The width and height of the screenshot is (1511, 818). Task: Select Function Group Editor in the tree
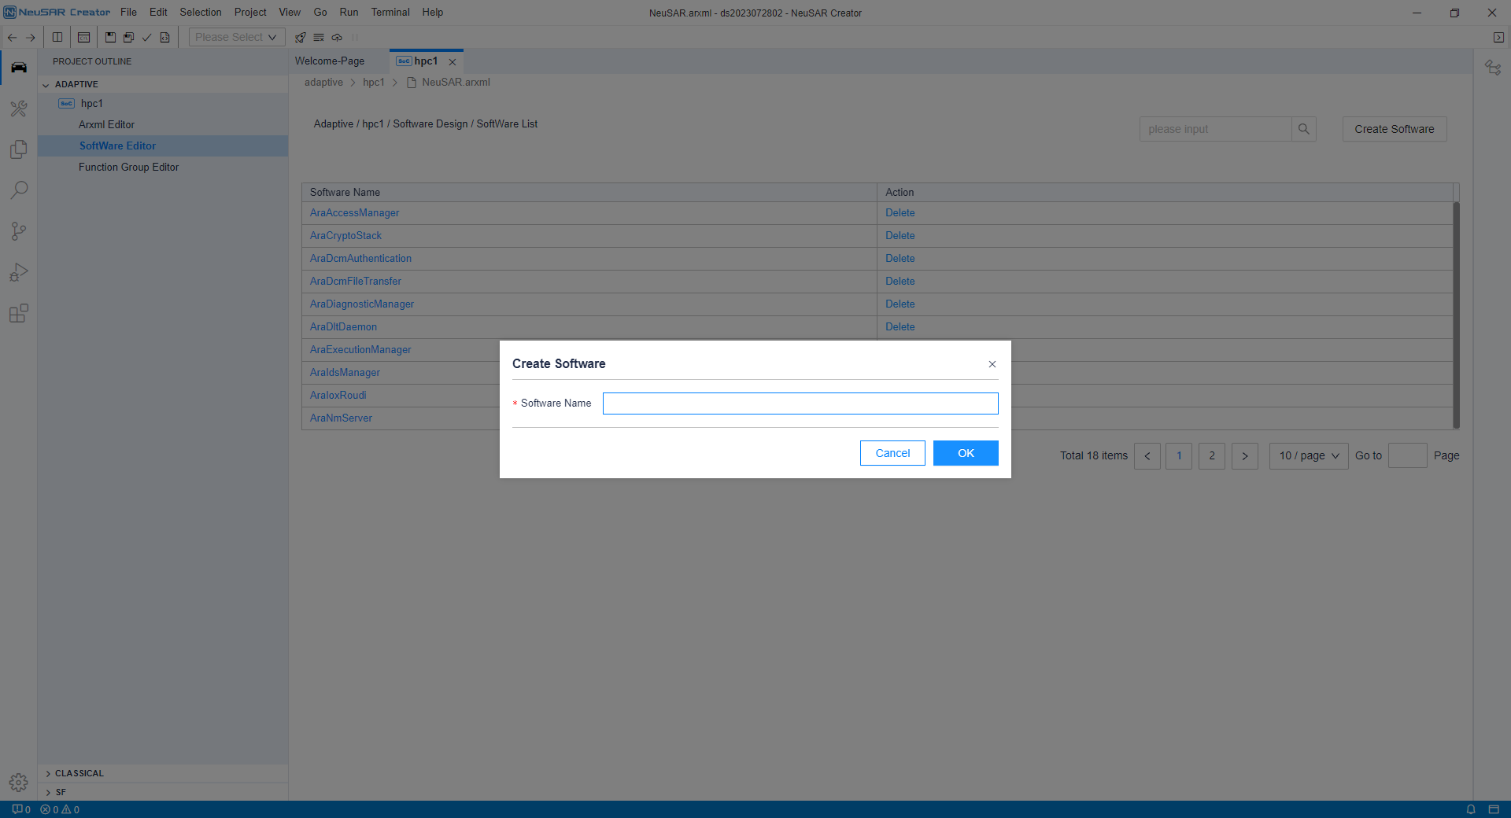(128, 168)
